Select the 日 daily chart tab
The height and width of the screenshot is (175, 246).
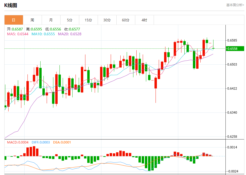point(14,20)
